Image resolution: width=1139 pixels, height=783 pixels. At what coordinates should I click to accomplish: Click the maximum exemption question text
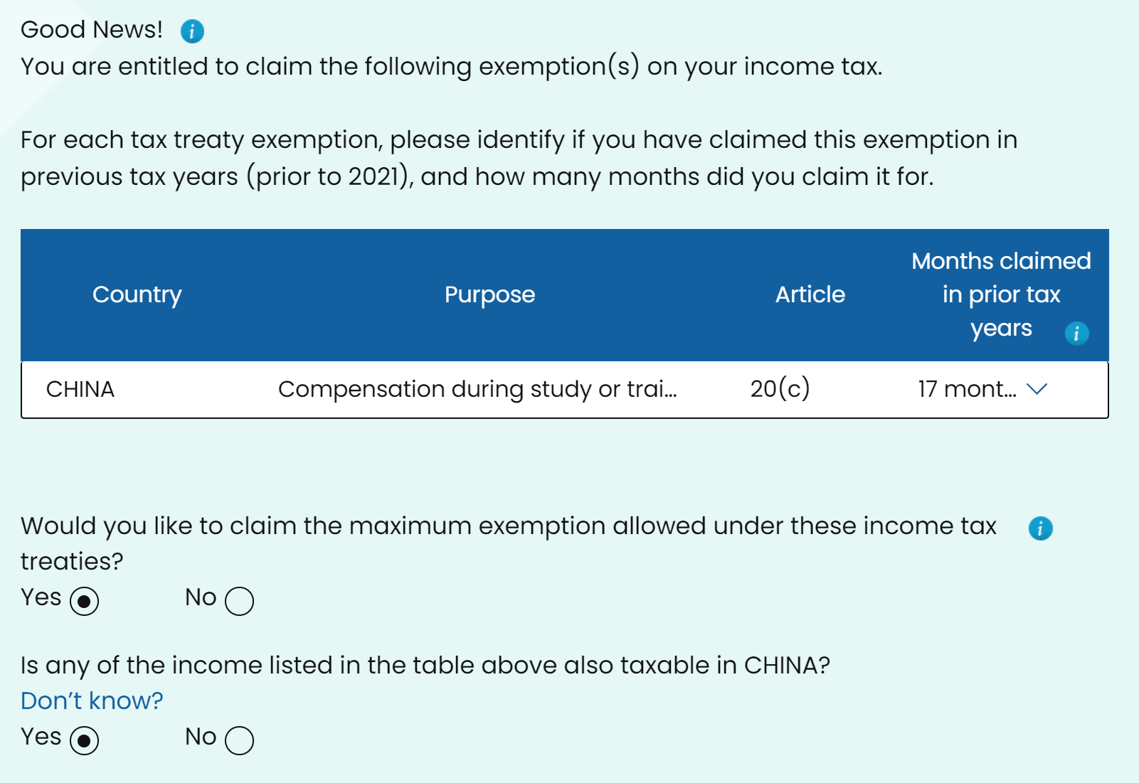[x=508, y=526]
